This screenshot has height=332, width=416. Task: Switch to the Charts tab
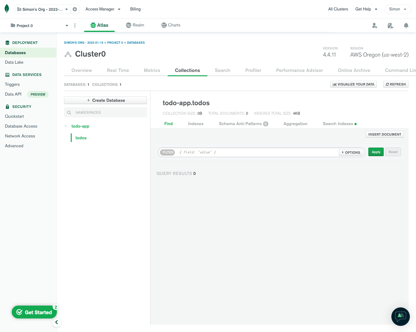171,25
